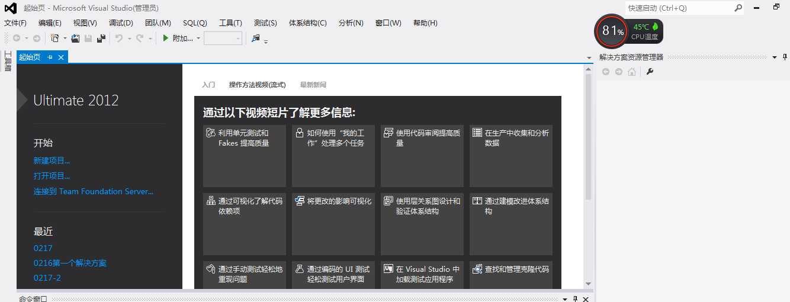The height and width of the screenshot is (302, 790).
Task: Click 连接到 Team Foundation Server link
Action: (x=94, y=191)
